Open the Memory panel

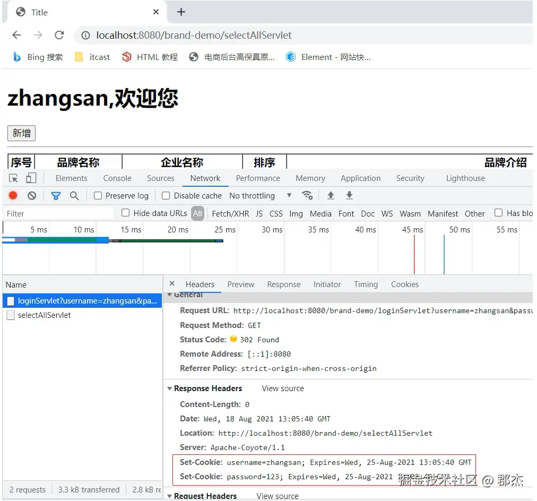point(310,178)
